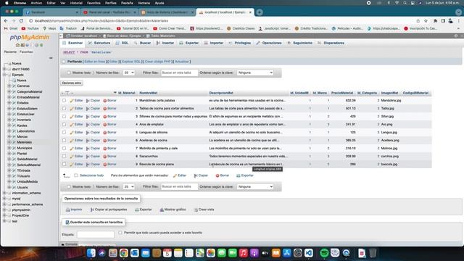Click the Imprimir printer icon

67,210
